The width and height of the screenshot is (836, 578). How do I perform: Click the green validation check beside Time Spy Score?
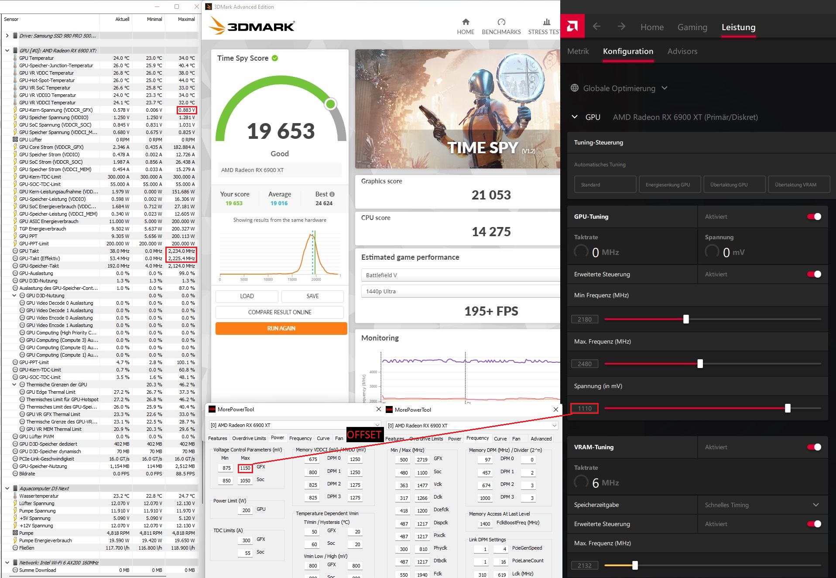tap(275, 58)
